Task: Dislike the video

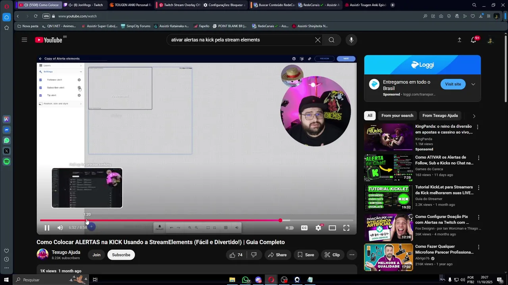Action: (x=254, y=255)
